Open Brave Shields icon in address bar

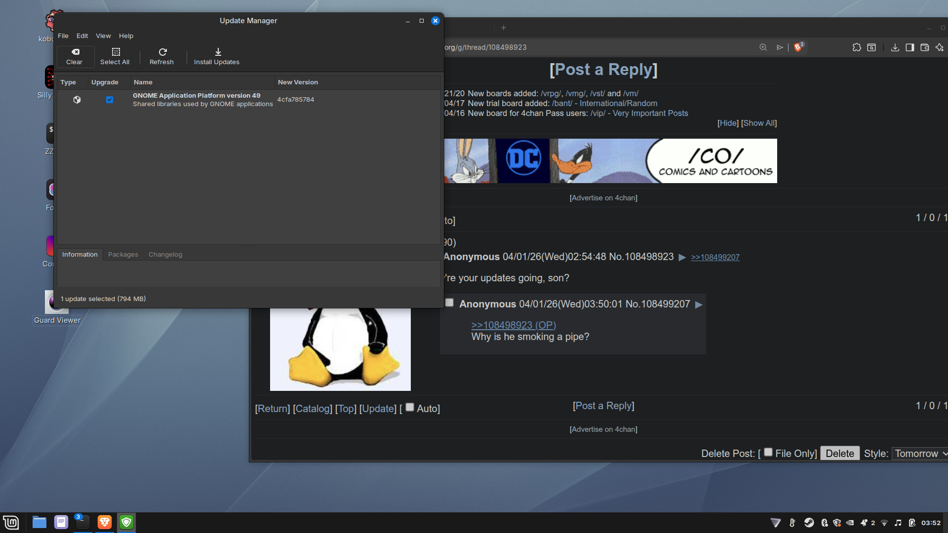click(x=798, y=47)
